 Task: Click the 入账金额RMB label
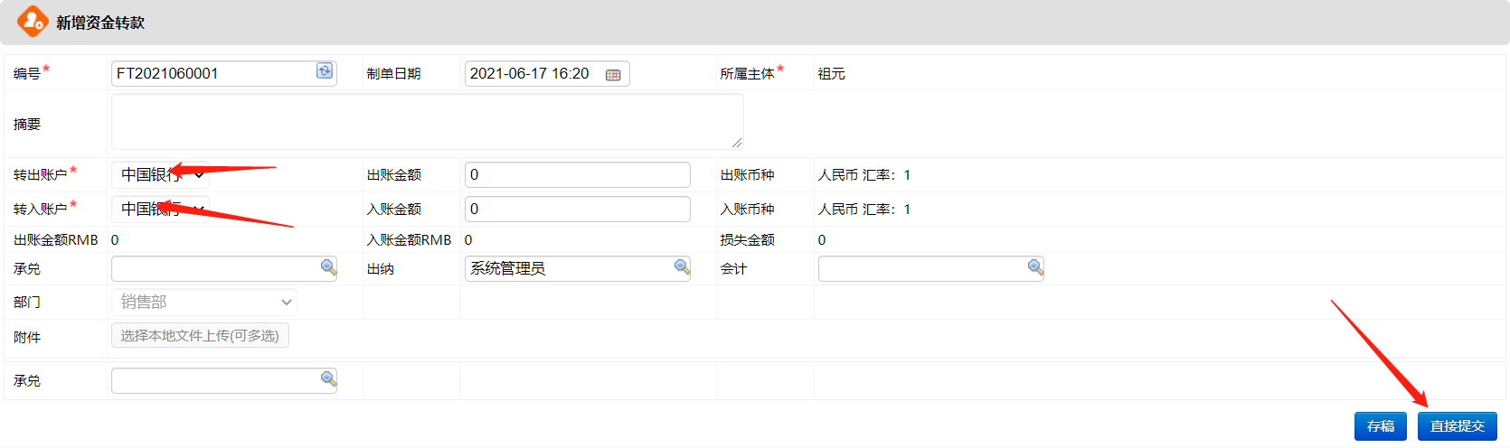coord(409,240)
